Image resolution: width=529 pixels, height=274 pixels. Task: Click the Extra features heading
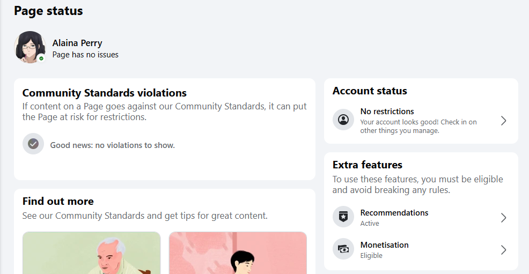point(368,165)
